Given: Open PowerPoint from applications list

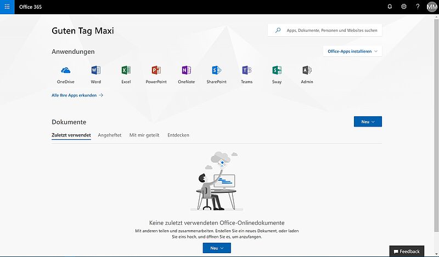Looking at the screenshot, I should [156, 75].
